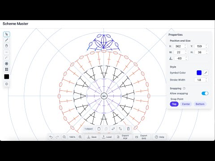
Task: Flip selected object vertically
Action: (120, 129)
